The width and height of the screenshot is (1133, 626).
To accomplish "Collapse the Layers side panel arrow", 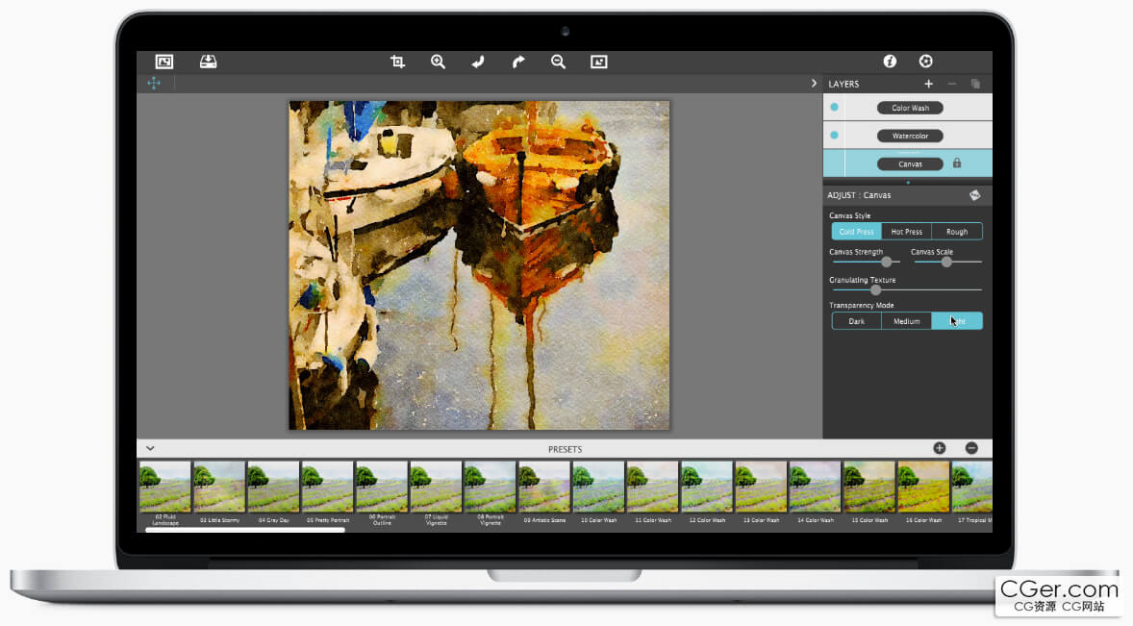I will click(x=815, y=84).
